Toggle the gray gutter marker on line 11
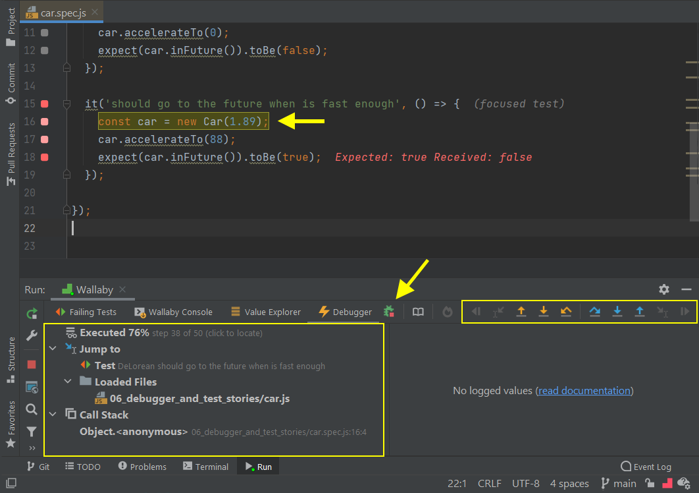Image resolution: width=699 pixels, height=493 pixels. coord(45,33)
